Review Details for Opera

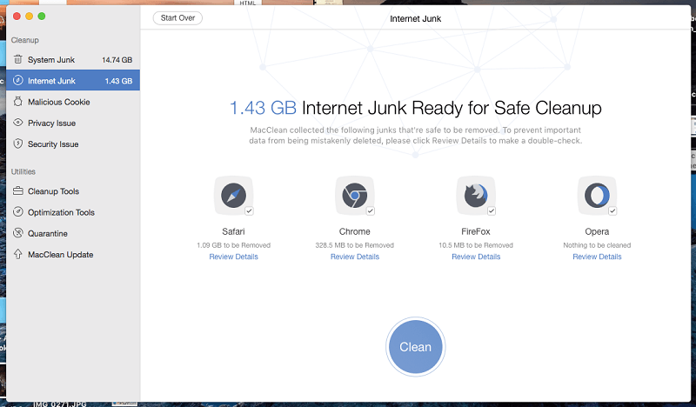(597, 257)
